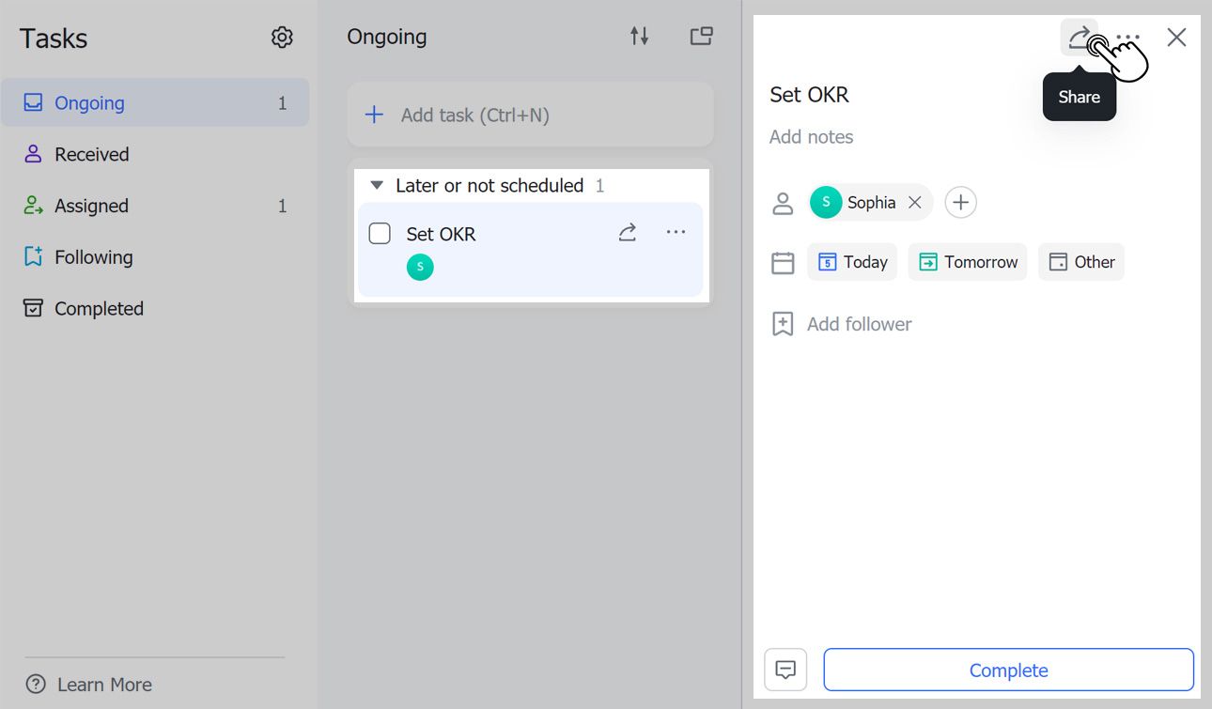Click the sort tasks arrows icon

[640, 37]
